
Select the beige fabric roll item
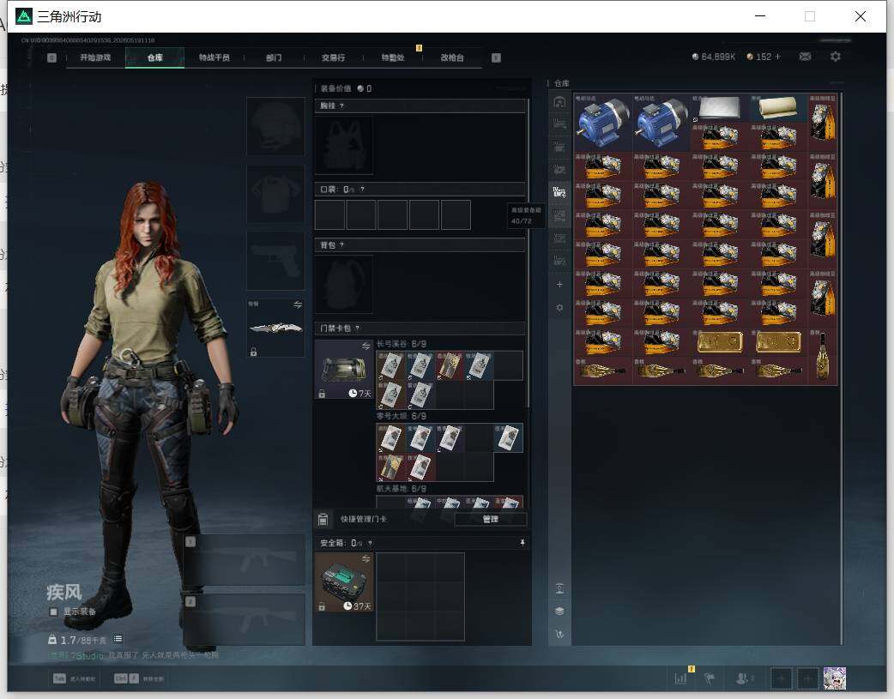click(x=779, y=108)
